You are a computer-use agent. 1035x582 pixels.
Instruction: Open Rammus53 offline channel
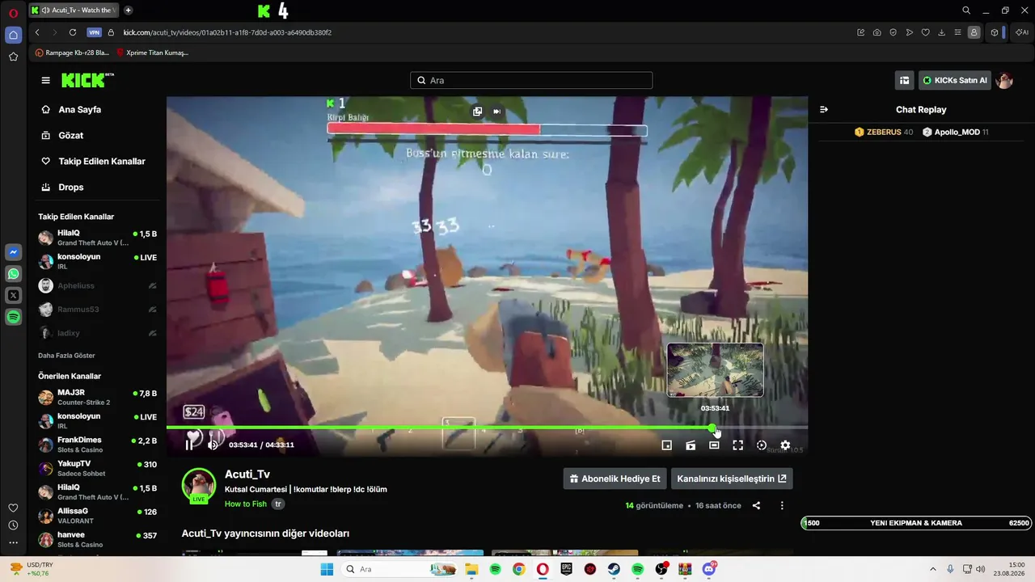pyautogui.click(x=97, y=309)
